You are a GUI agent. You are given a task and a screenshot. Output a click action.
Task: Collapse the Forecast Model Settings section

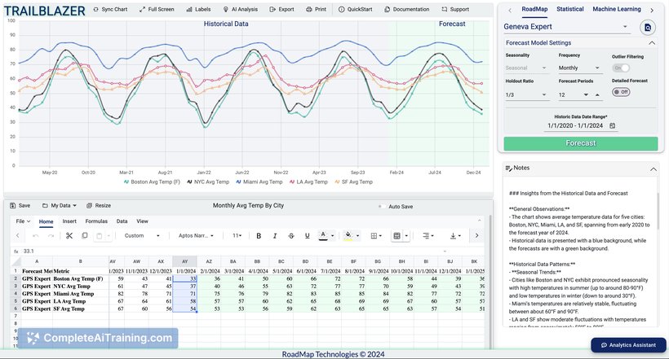point(652,43)
